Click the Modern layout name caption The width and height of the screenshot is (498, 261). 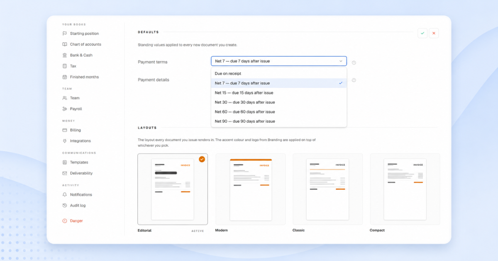click(x=222, y=230)
